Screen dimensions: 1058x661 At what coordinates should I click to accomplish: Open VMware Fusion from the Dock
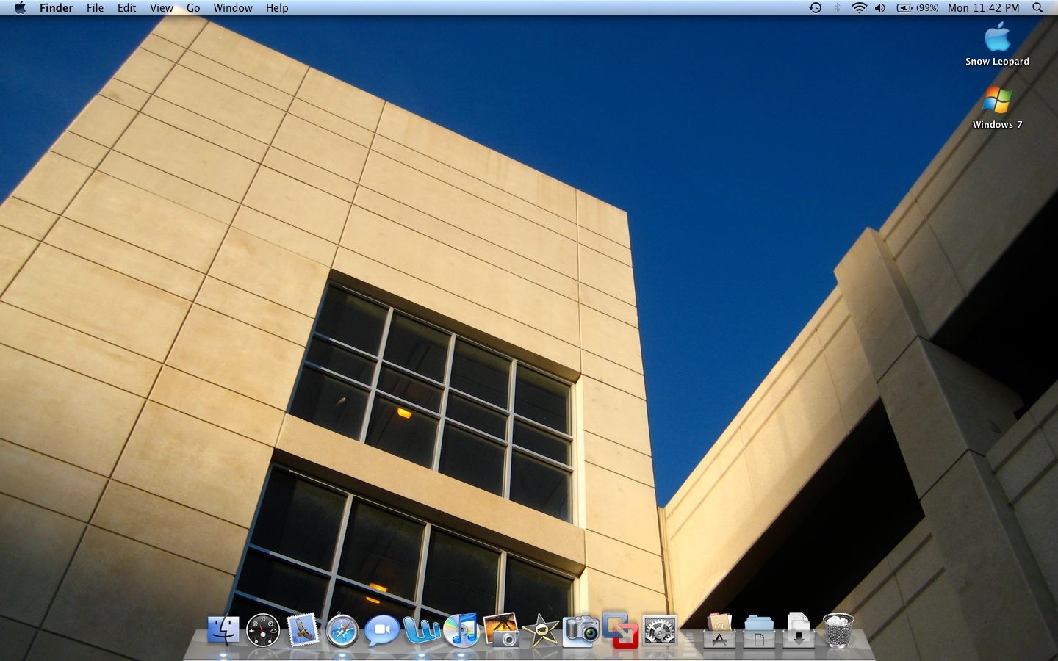point(620,630)
